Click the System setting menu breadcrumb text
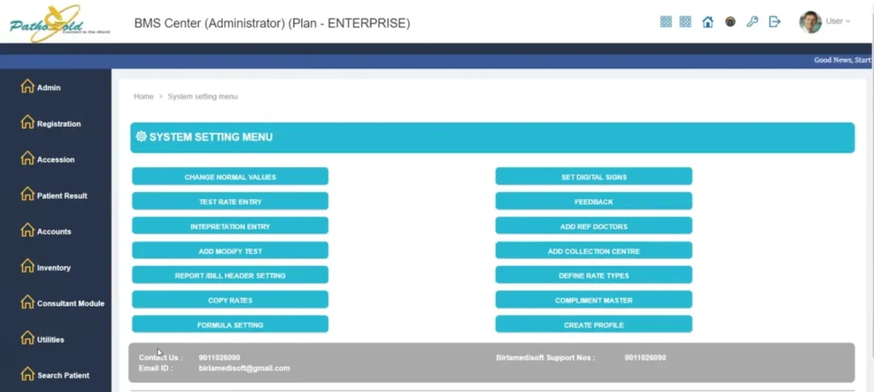The width and height of the screenshot is (874, 392). pyautogui.click(x=202, y=96)
